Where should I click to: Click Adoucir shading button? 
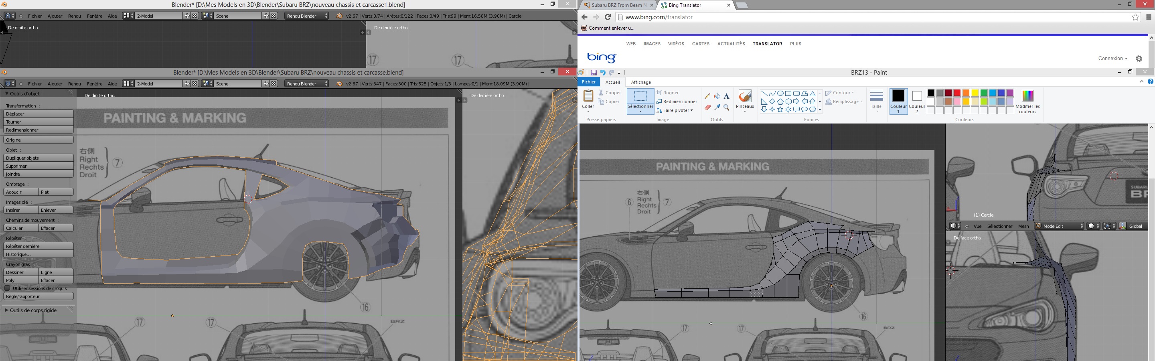[x=20, y=192]
